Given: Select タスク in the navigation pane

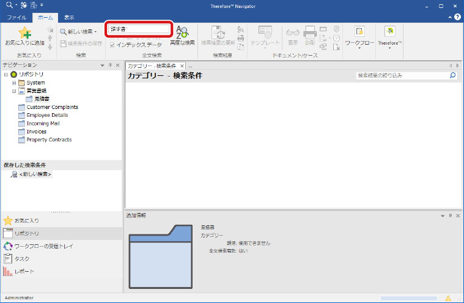Looking at the screenshot, I should (22, 258).
